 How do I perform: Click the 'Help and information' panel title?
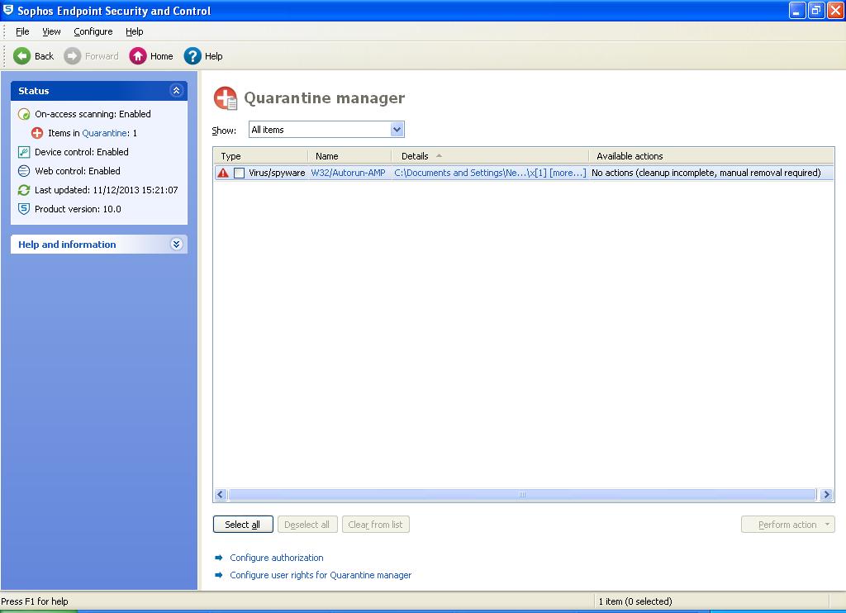(x=67, y=245)
